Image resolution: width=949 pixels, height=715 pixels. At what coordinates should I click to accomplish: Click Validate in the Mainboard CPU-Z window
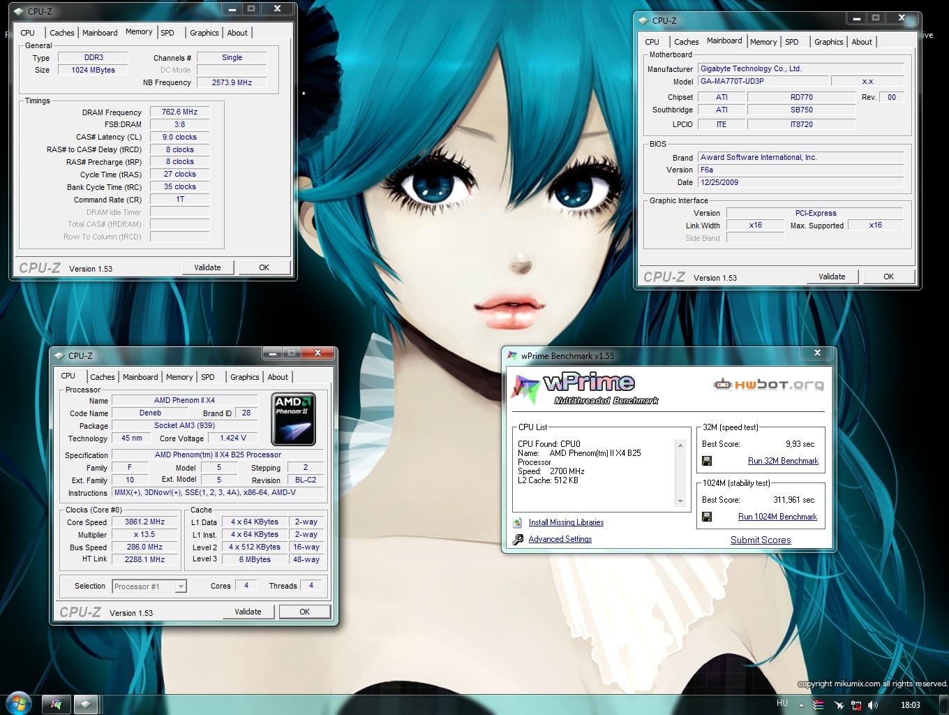pyautogui.click(x=832, y=277)
